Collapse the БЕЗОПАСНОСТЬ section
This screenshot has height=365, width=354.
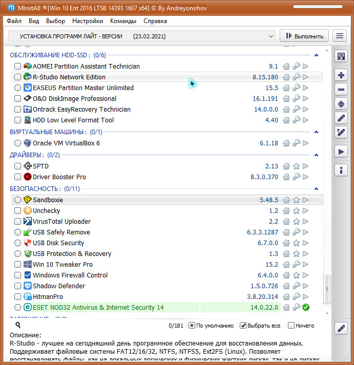tap(316, 189)
